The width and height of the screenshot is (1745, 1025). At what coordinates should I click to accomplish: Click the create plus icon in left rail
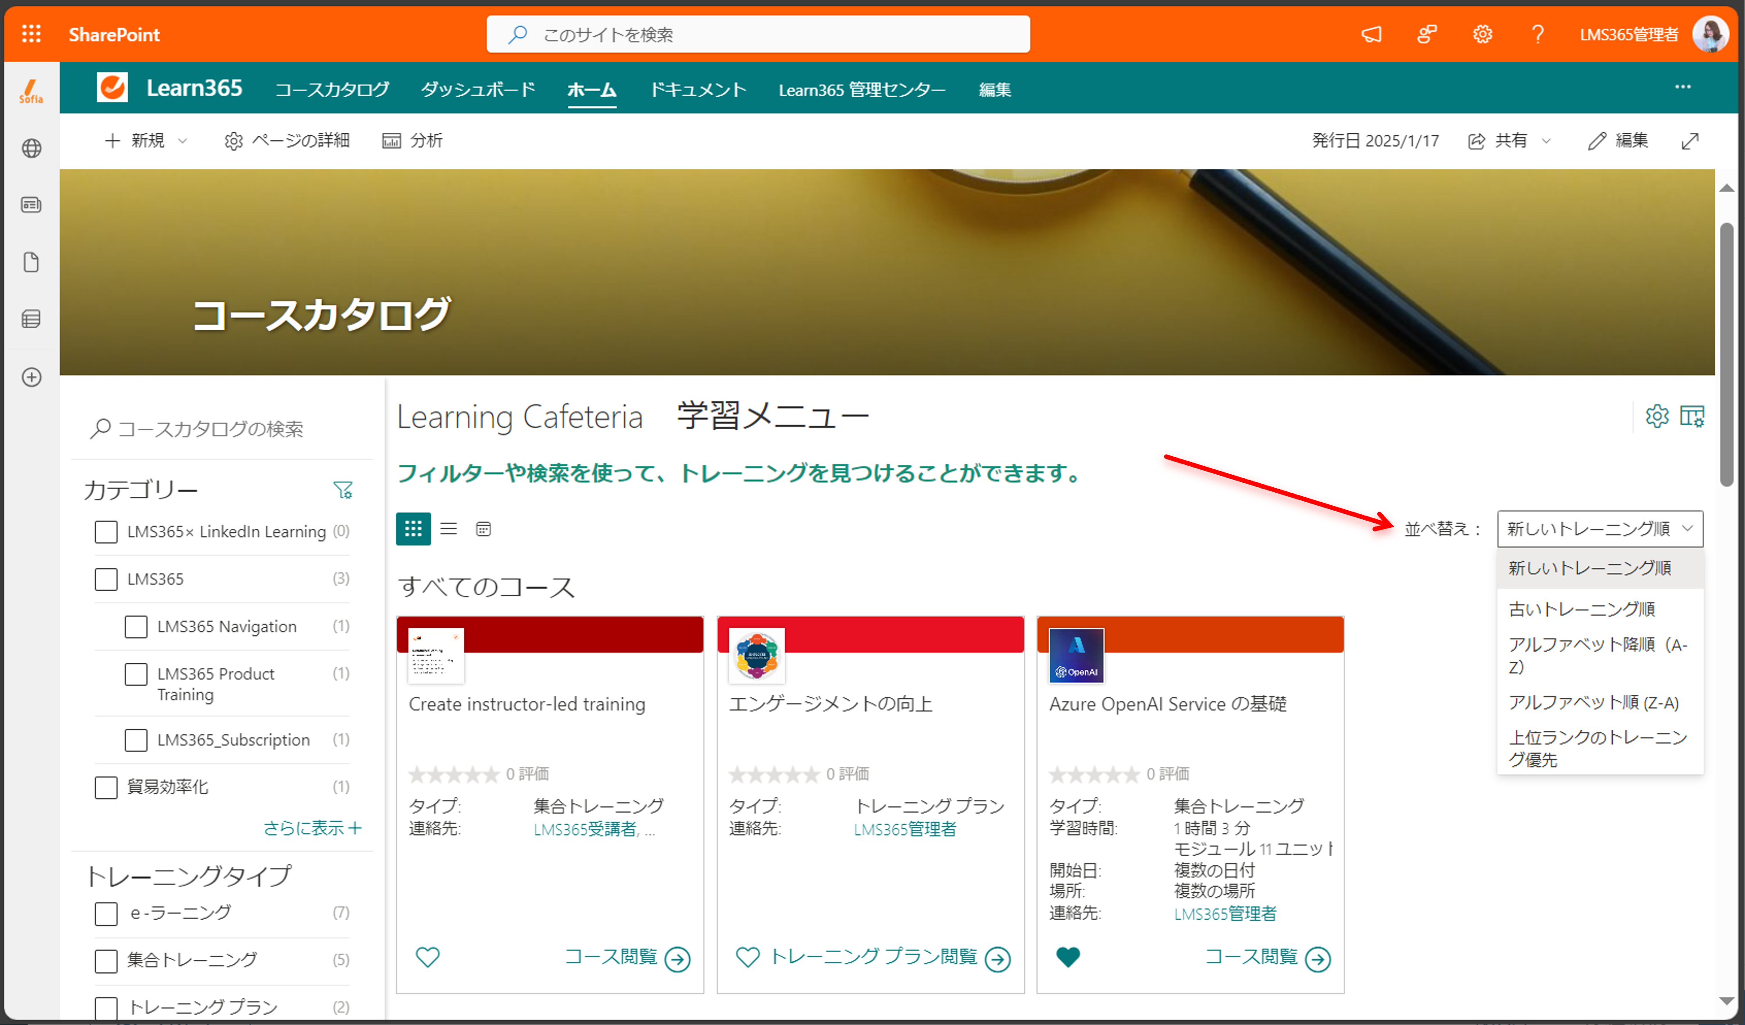coord(31,377)
